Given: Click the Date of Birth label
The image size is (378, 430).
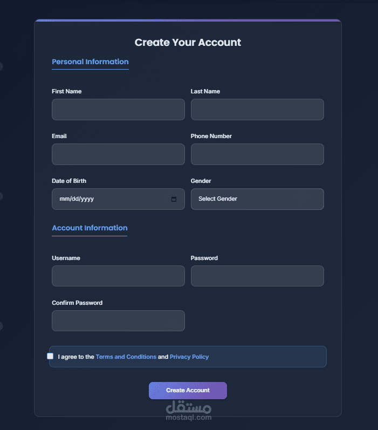Looking at the screenshot, I should pos(69,181).
